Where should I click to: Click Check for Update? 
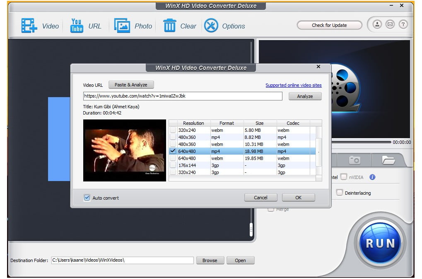click(x=329, y=25)
